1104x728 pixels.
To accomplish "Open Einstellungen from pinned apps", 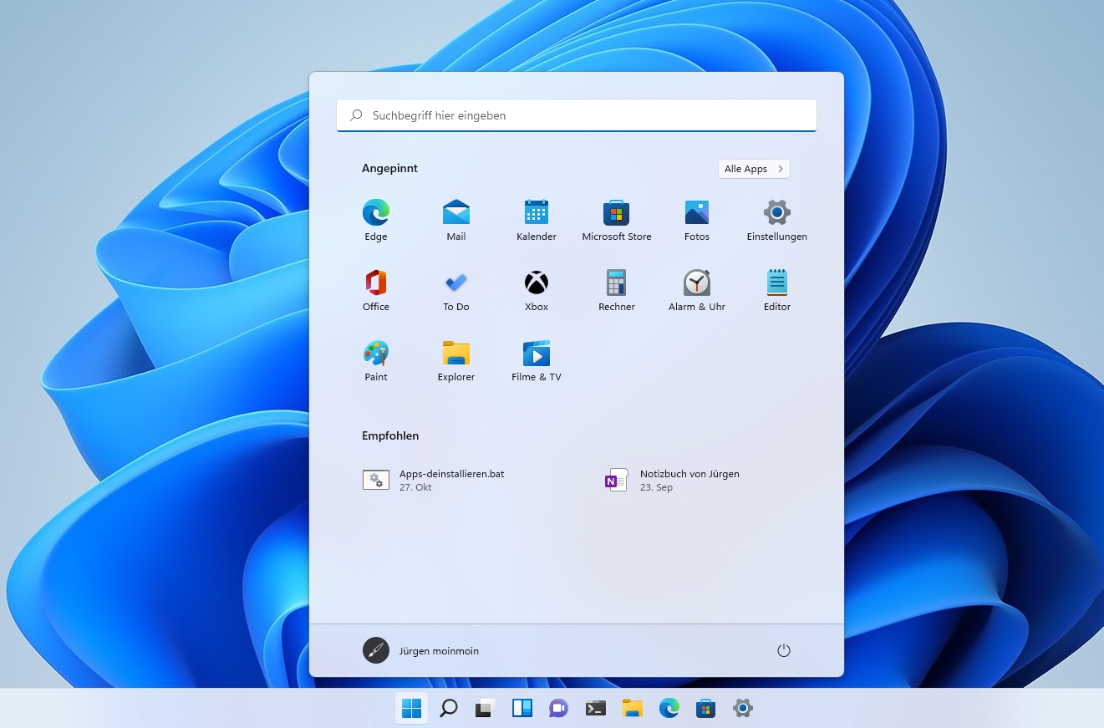I will coord(777,220).
